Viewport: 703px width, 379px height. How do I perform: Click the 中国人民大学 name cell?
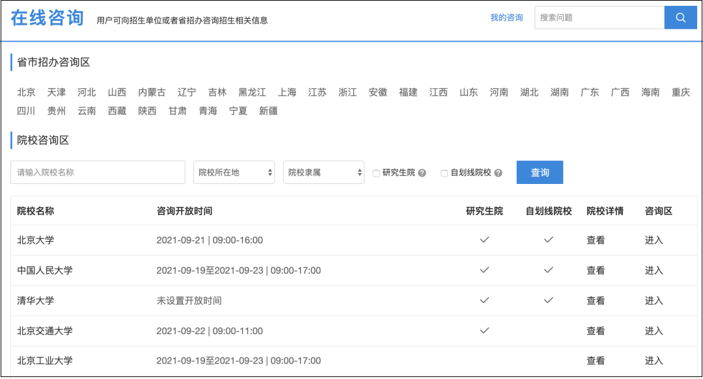point(45,270)
